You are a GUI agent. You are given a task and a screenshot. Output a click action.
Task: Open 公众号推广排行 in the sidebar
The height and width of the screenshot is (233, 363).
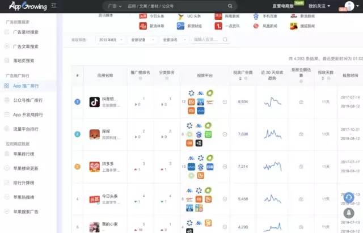[28, 100]
